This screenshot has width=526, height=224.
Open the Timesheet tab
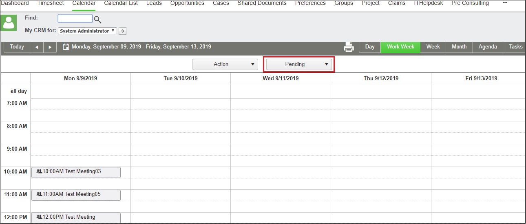[x=51, y=3]
